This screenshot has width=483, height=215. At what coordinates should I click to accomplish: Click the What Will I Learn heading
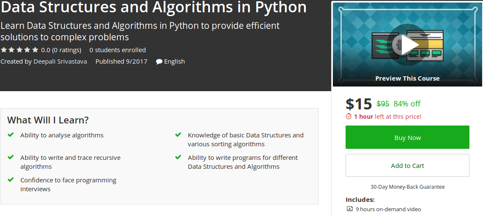[x=48, y=120]
